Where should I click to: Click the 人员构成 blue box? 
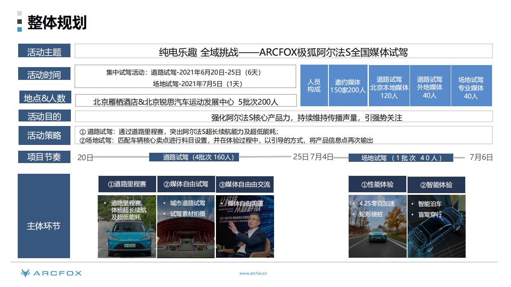[x=314, y=86]
